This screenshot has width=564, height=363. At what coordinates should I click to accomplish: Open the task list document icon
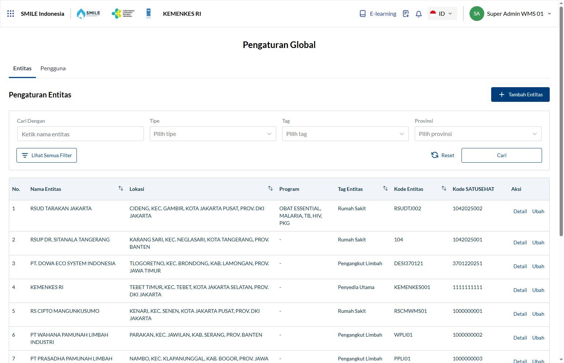pos(406,14)
